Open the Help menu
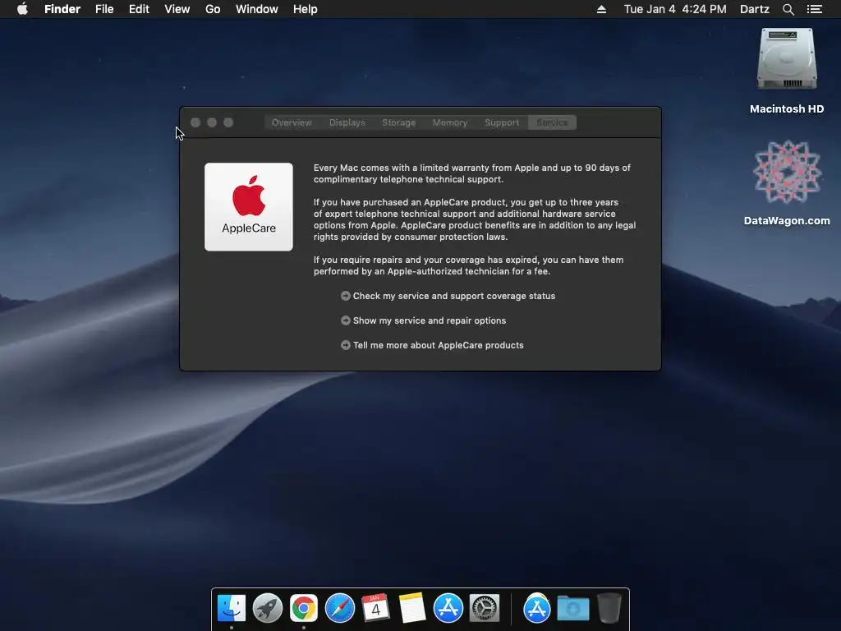Viewport: 841px width, 631px height. click(306, 9)
